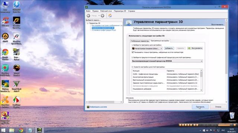Open the Back button history dropdown arrow
The height and width of the screenshot is (133, 238).
[99, 16]
